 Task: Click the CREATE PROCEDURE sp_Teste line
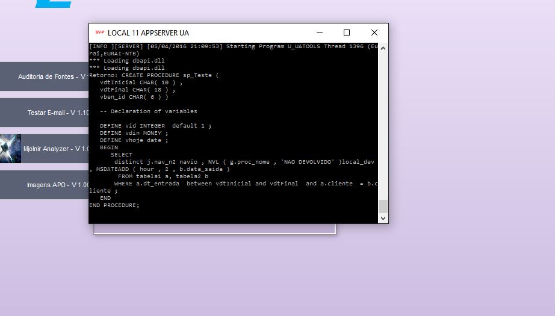154,75
